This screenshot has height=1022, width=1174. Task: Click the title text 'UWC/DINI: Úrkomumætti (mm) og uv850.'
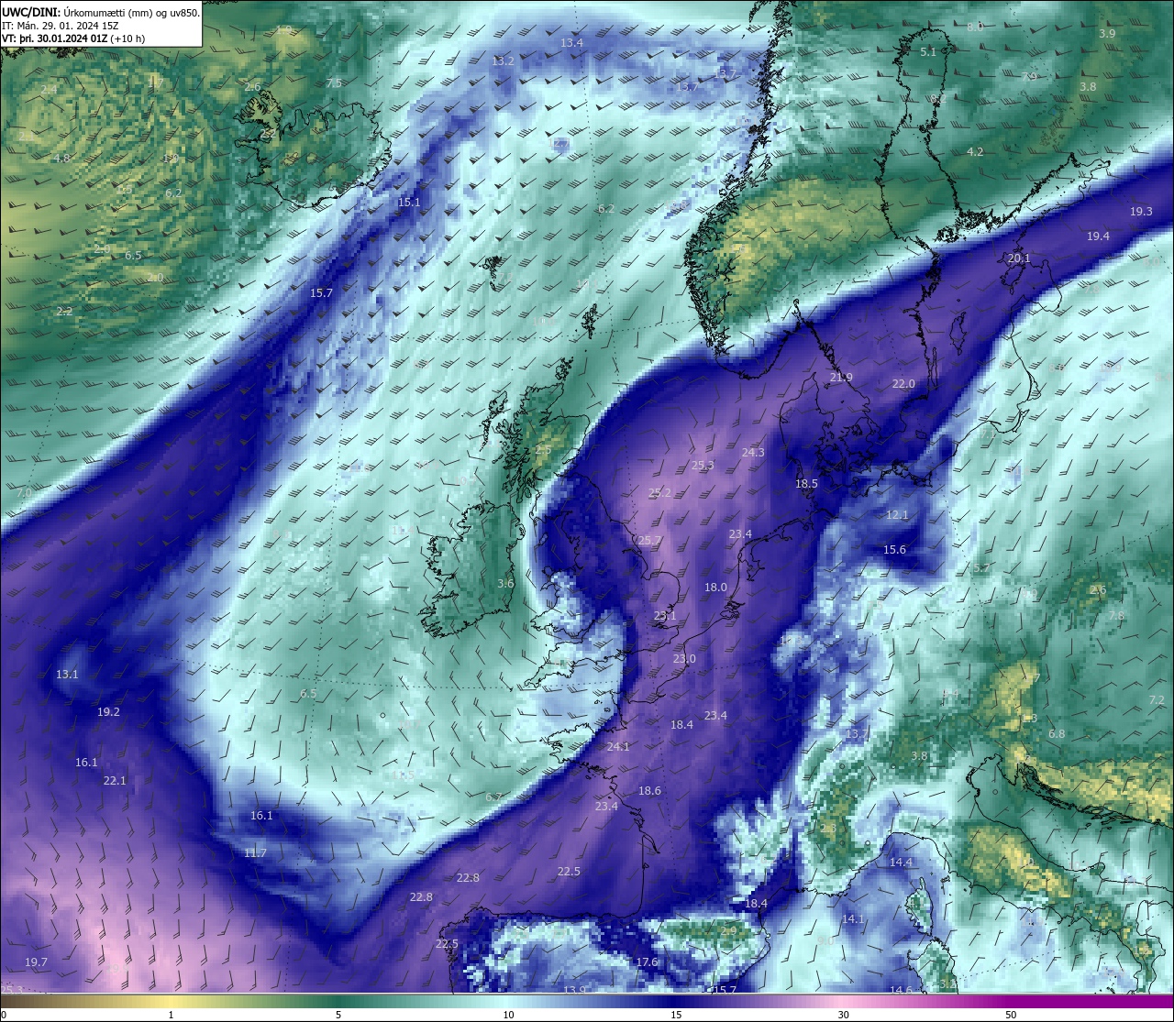coord(101,13)
